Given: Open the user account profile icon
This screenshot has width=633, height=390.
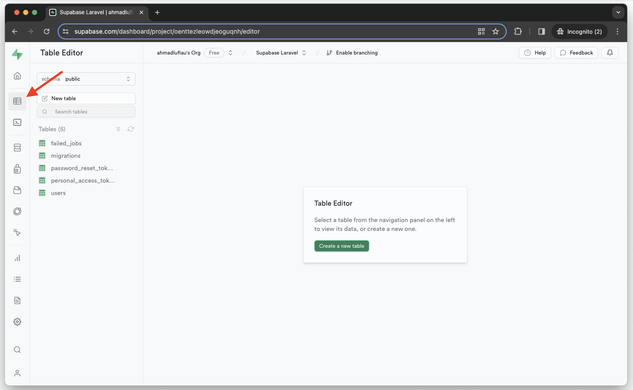Looking at the screenshot, I should pos(17,373).
